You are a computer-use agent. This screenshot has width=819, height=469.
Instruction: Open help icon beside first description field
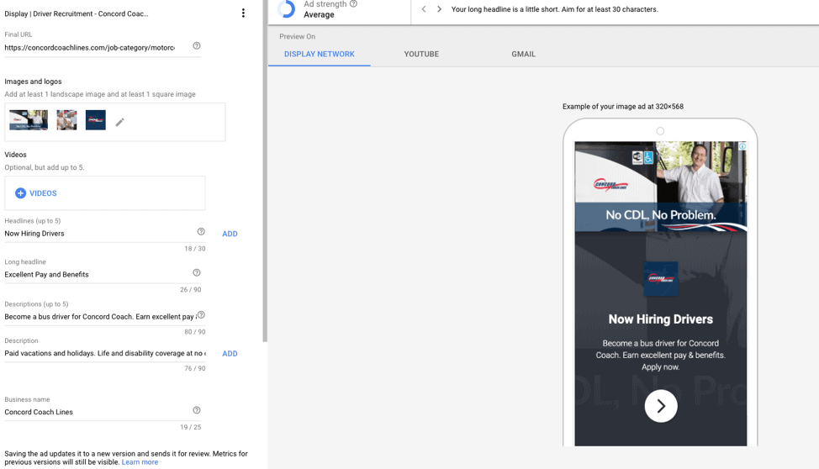[201, 315]
